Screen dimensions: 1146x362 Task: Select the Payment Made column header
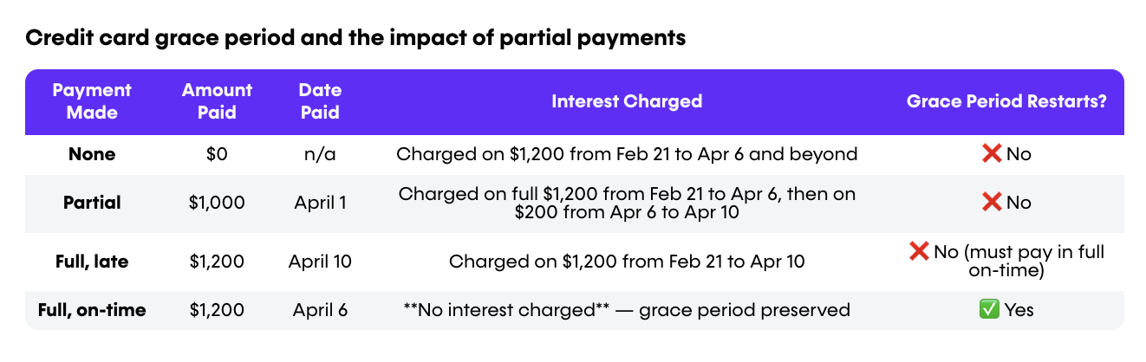coord(92,101)
